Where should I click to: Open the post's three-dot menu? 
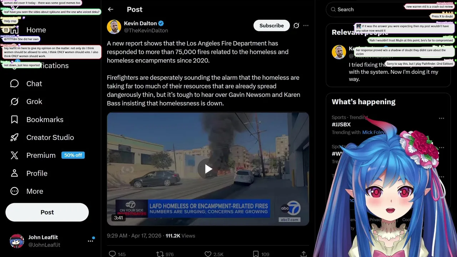[306, 26]
